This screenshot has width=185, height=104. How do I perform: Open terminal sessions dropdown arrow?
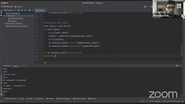click(x=26, y=66)
